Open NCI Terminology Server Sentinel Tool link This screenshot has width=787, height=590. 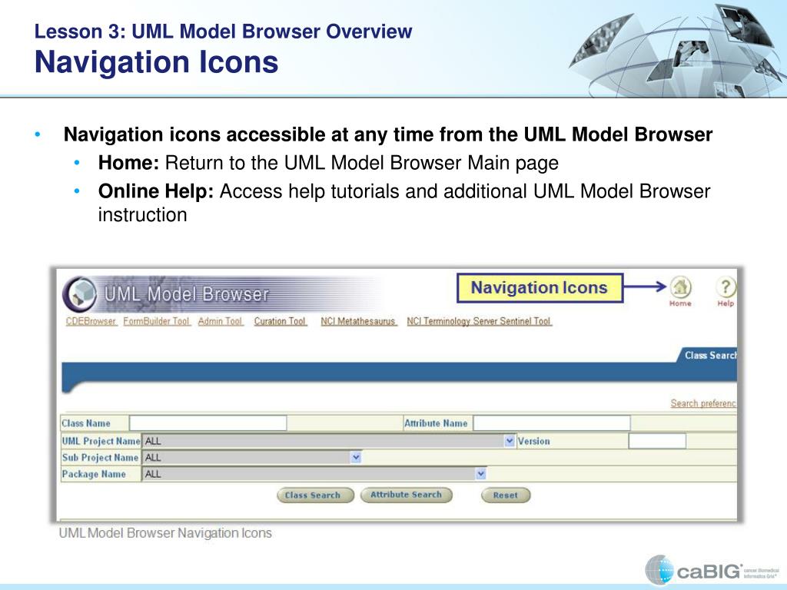479,321
